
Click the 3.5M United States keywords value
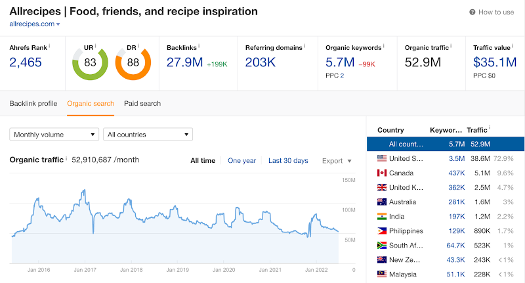tap(457, 158)
